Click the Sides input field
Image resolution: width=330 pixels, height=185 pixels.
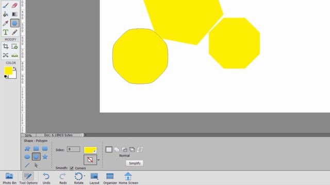click(73, 149)
